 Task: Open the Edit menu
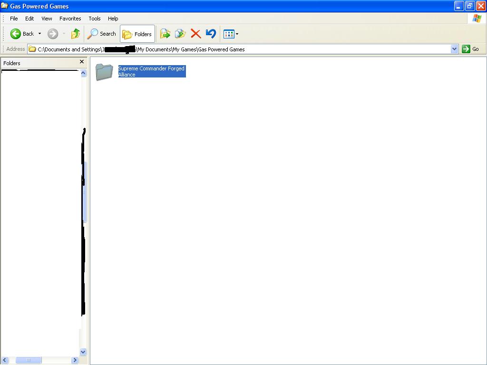click(29, 19)
